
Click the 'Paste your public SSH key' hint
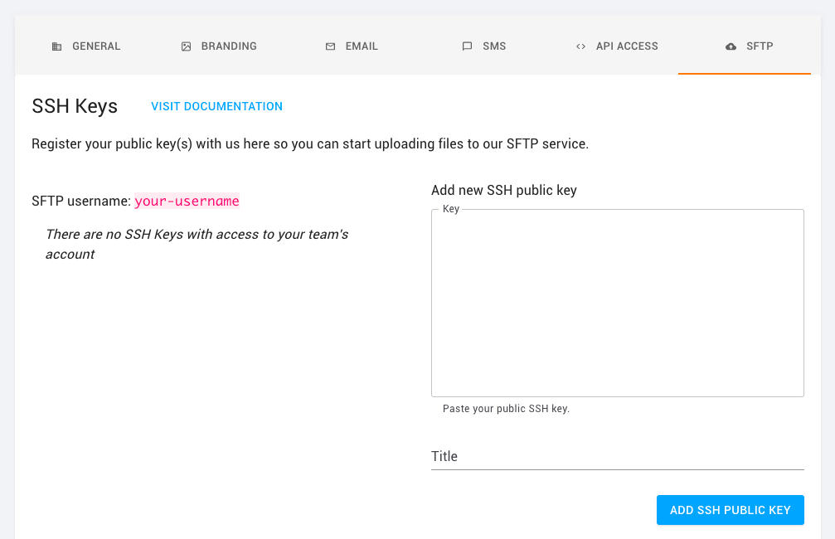506,409
